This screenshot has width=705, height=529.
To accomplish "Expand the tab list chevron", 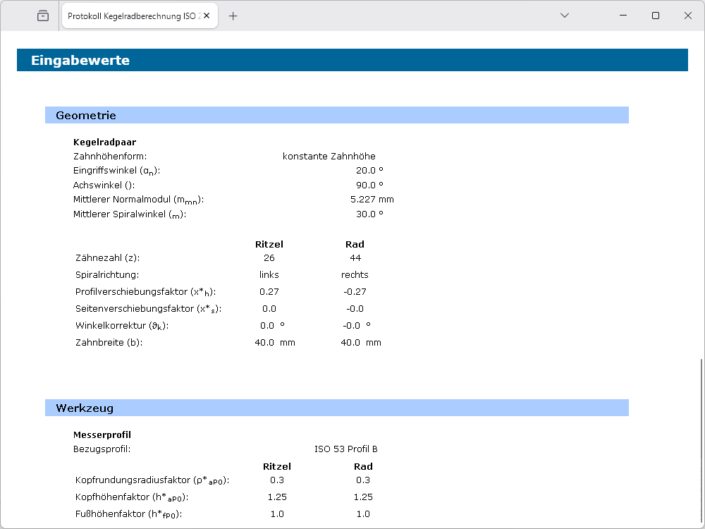I will [x=564, y=16].
